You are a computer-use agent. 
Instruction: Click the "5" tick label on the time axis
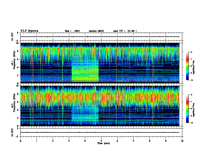pyautogui.click(x=101, y=141)
